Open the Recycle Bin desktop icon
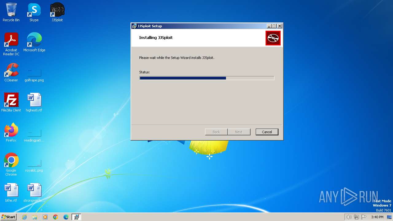This screenshot has height=221, width=393. (11, 12)
